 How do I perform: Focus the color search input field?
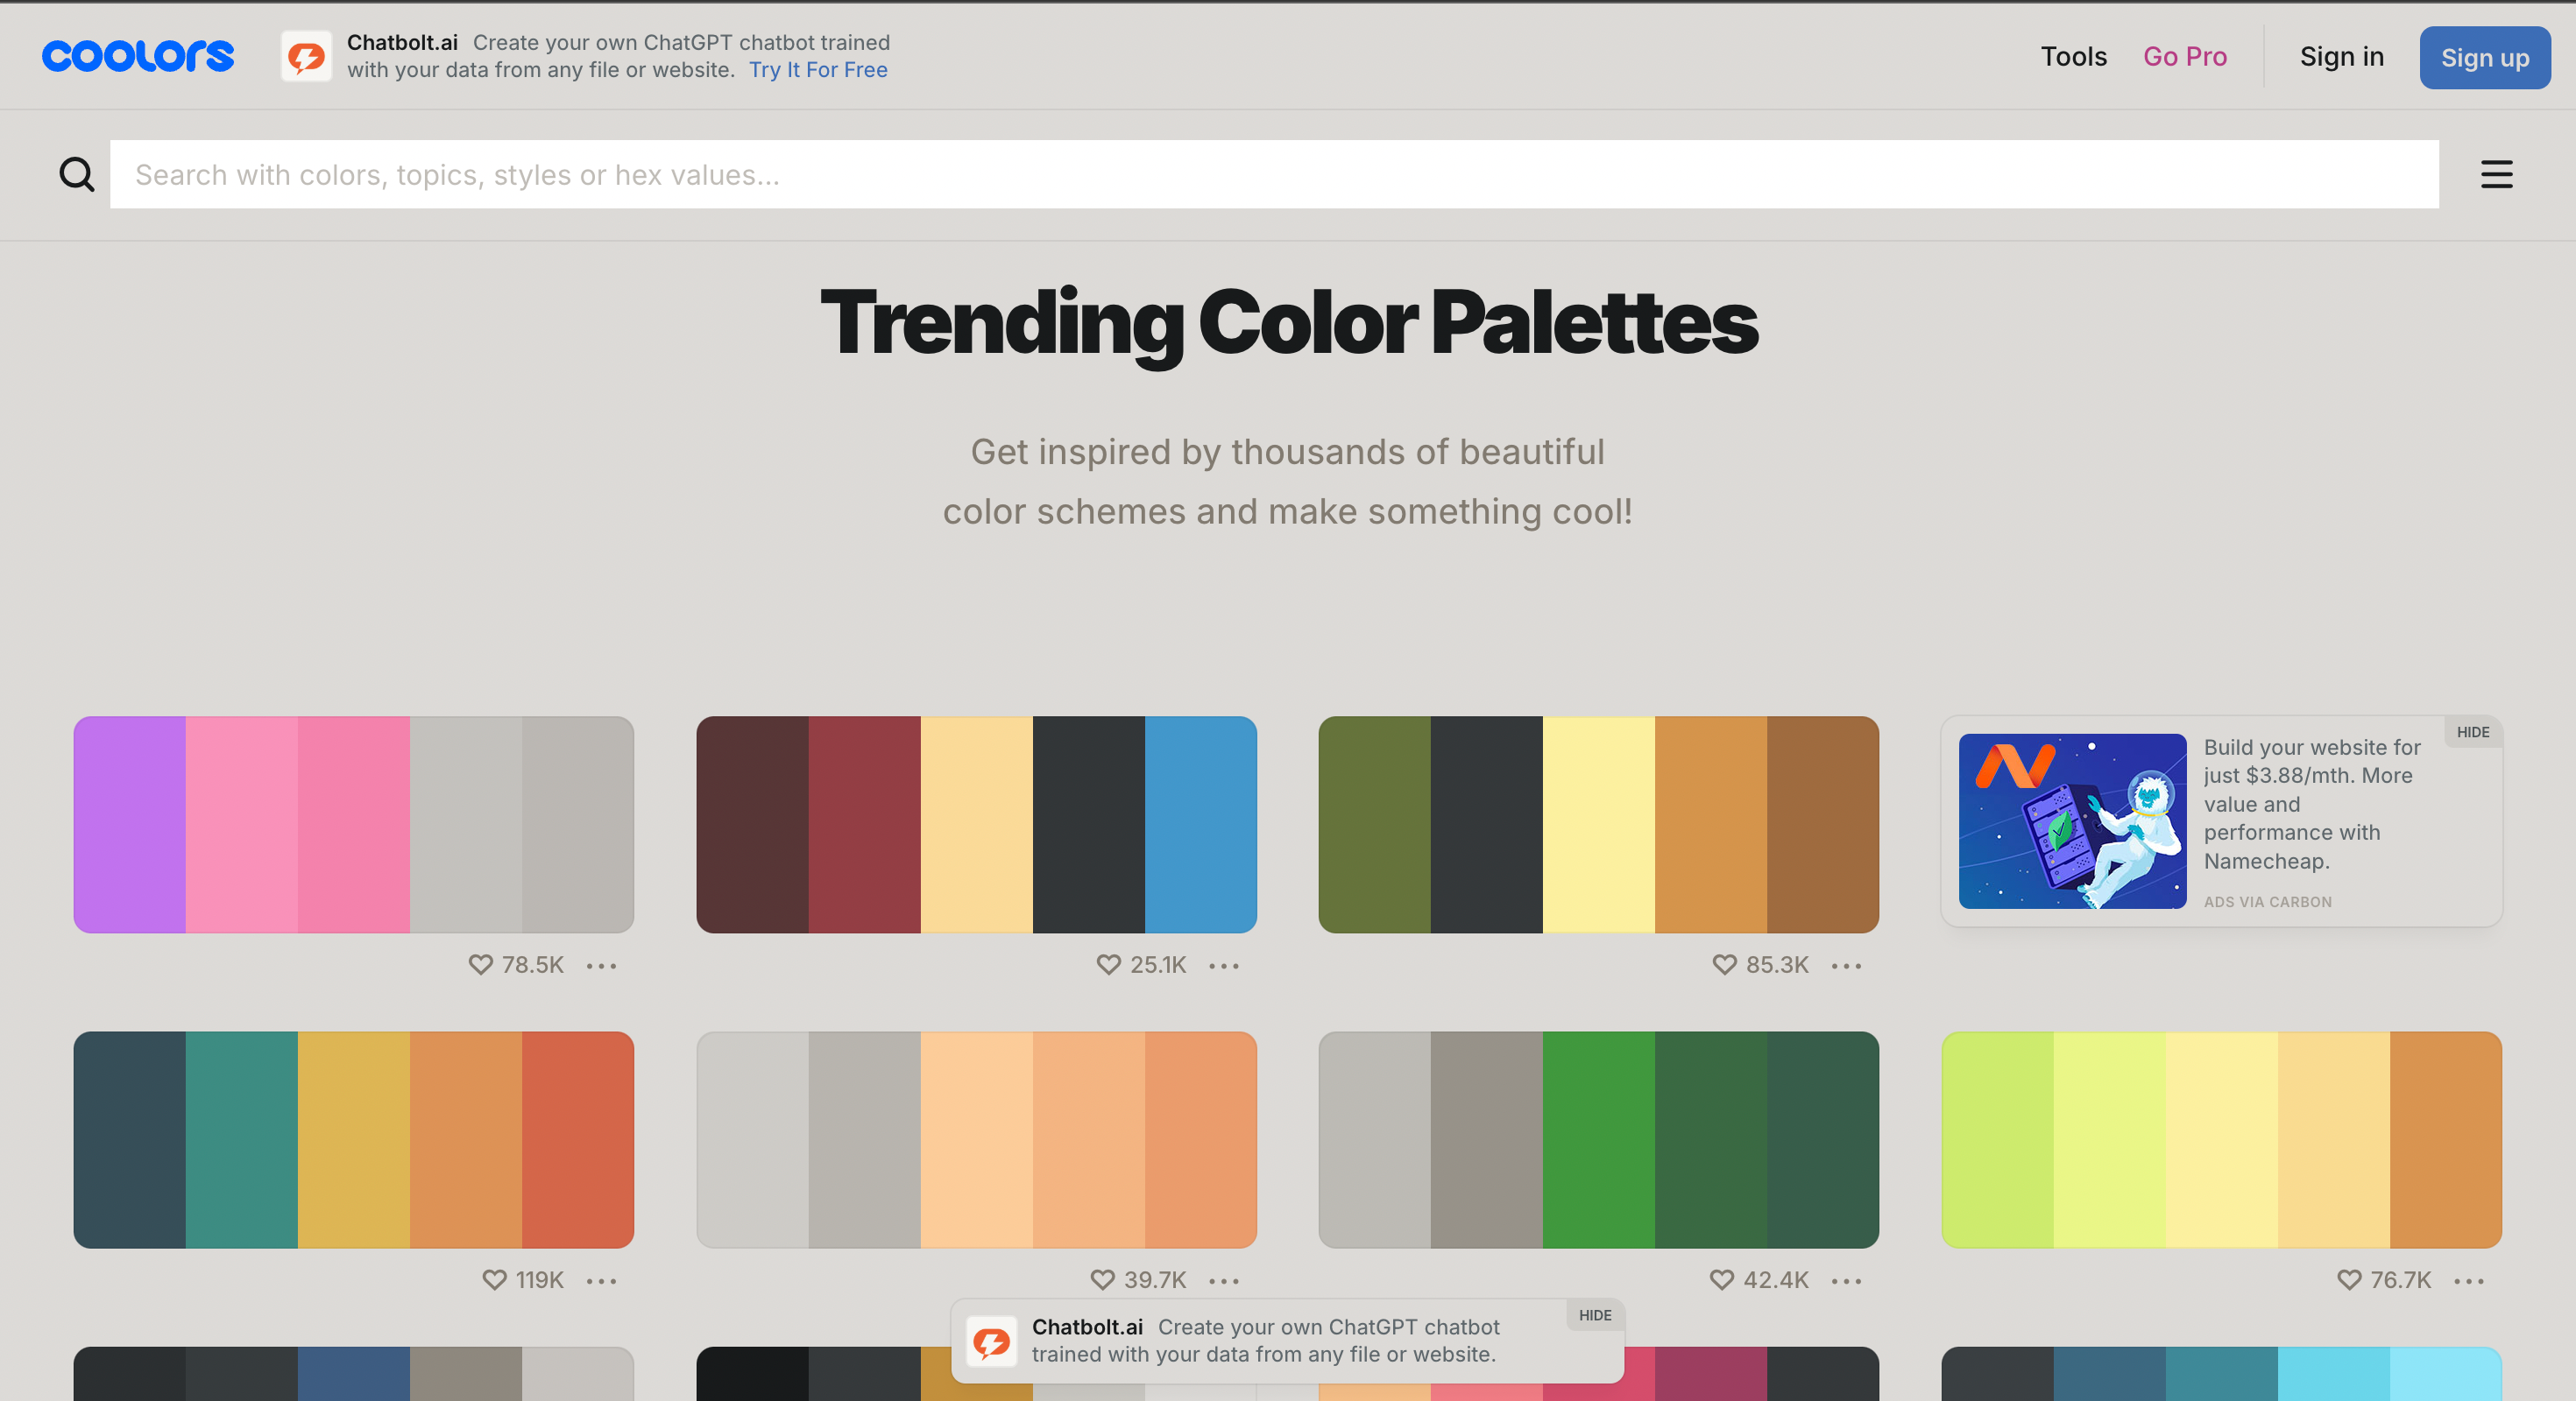pos(1274,175)
